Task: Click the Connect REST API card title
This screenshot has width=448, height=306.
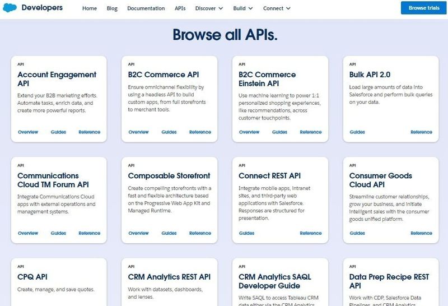Action: (269, 176)
